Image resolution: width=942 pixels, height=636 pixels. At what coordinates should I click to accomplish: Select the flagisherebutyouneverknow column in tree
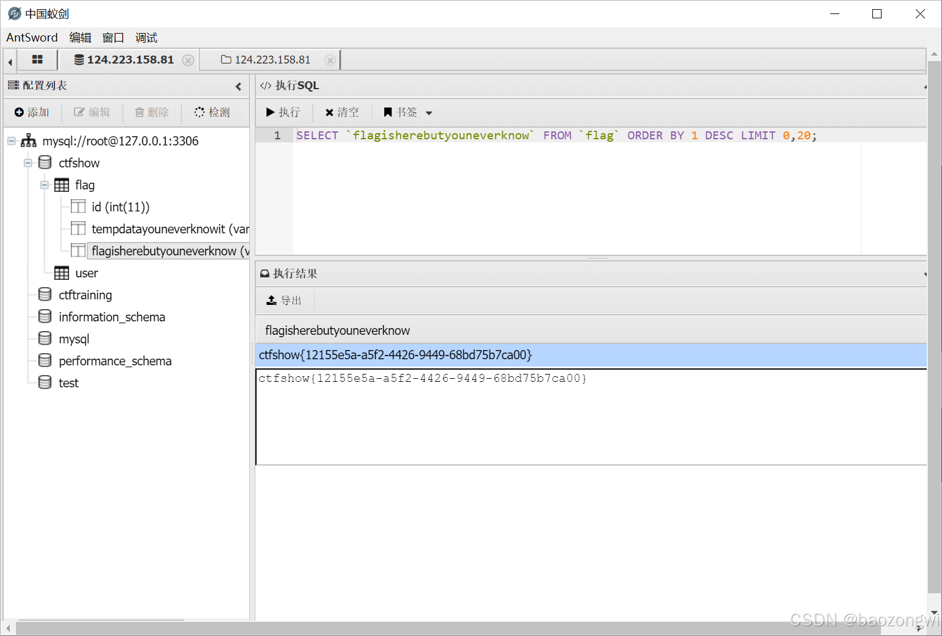(170, 250)
